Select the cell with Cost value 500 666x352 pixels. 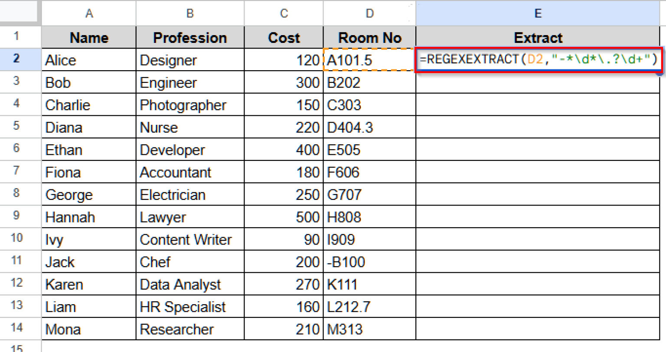tap(284, 217)
